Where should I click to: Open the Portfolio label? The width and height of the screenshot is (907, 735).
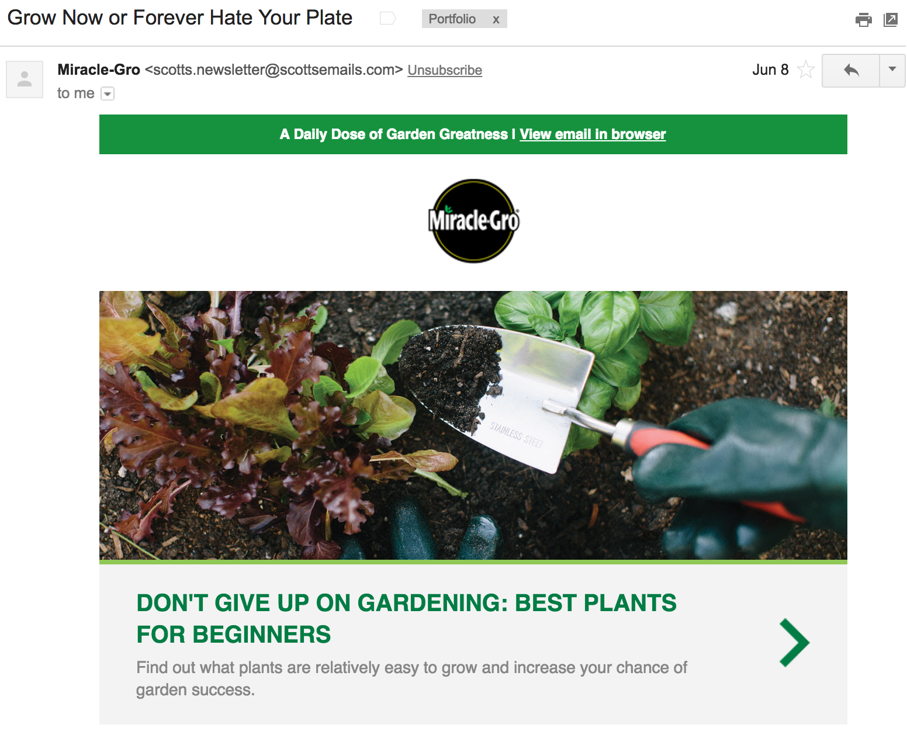tap(452, 19)
